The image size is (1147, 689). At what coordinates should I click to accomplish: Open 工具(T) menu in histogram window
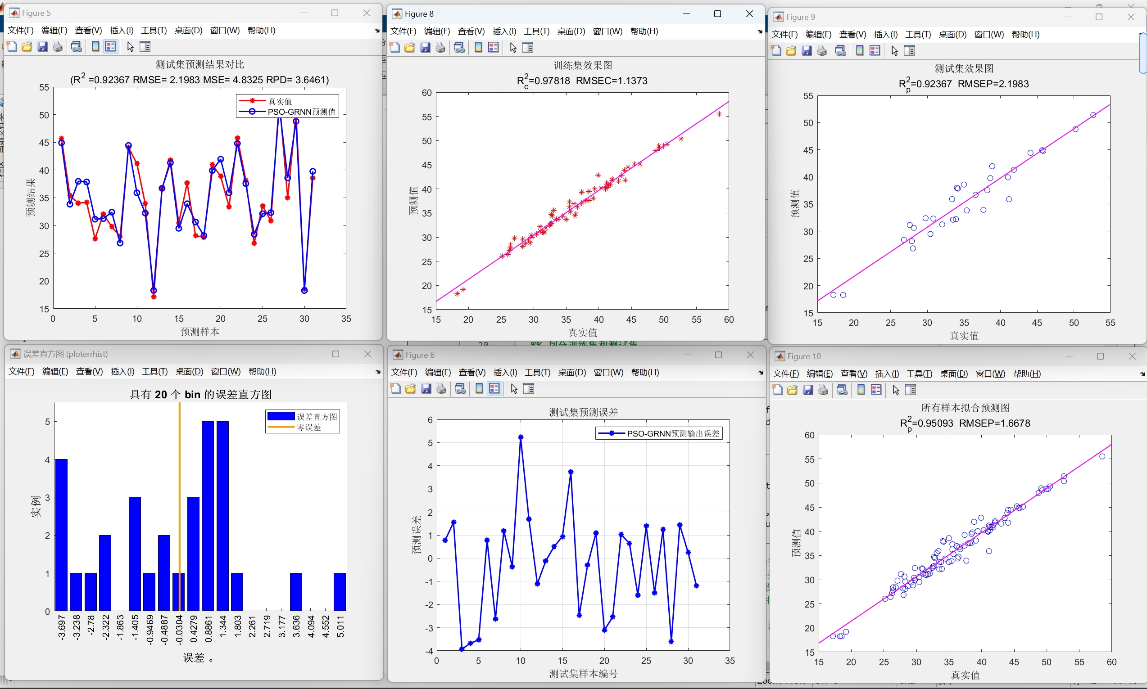point(154,371)
